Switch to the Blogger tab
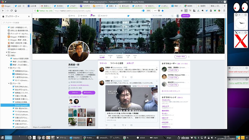This screenshot has height=140, width=249. (x=6, y=6)
